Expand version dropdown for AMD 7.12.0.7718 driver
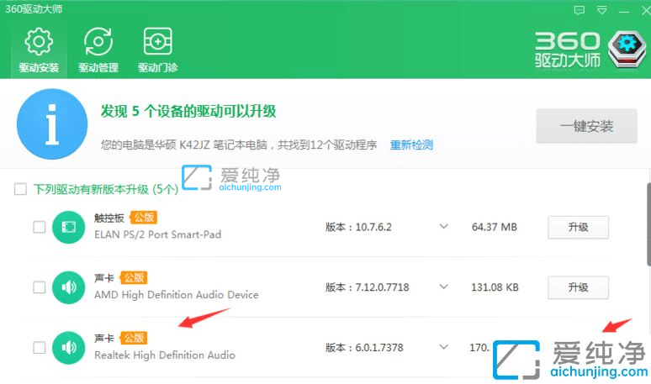The image size is (651, 384). (444, 287)
